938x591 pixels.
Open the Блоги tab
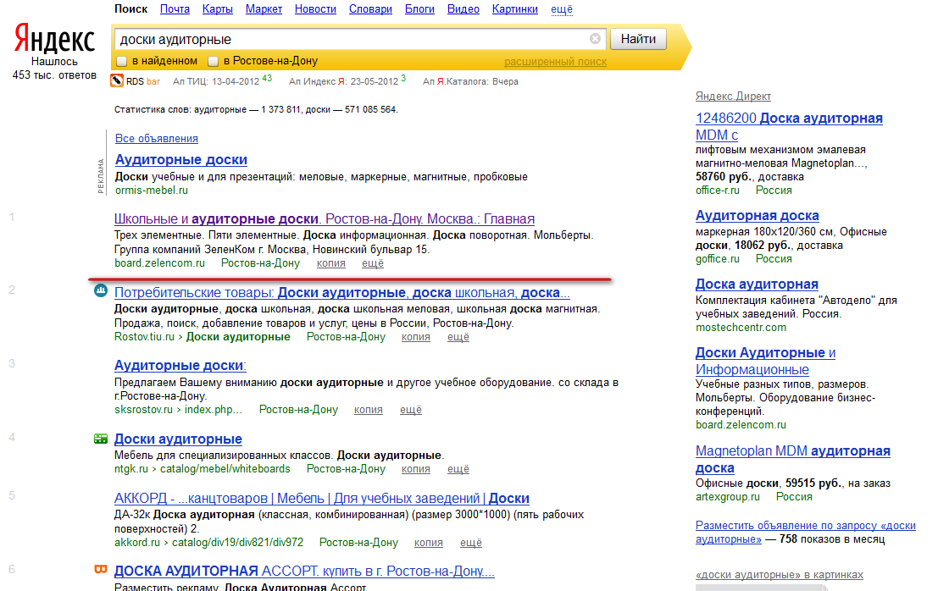tap(420, 9)
